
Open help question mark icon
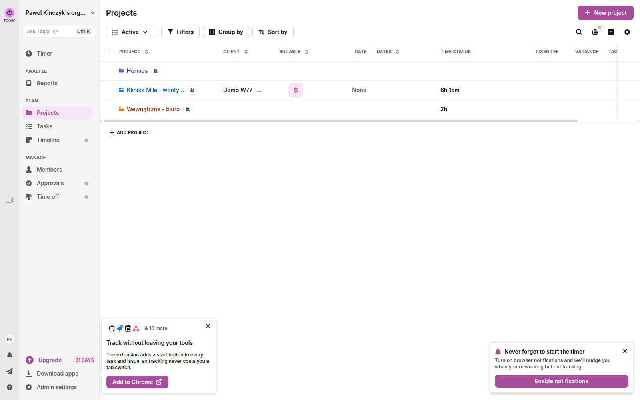10,387
